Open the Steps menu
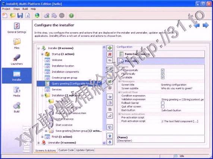Screen dimensions: 213x159 click(x=16, y=9)
